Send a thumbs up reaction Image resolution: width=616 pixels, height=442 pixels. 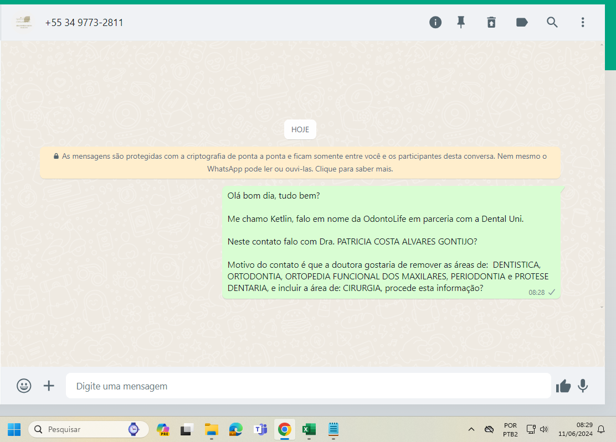pyautogui.click(x=563, y=386)
